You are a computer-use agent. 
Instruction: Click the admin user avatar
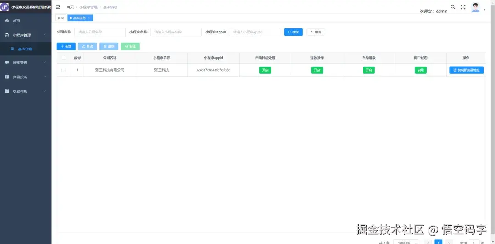(x=475, y=7)
